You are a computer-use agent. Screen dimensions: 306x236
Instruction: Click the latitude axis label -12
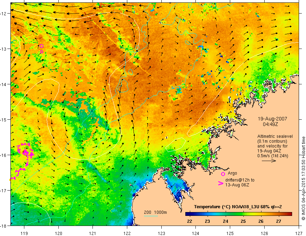4,14
